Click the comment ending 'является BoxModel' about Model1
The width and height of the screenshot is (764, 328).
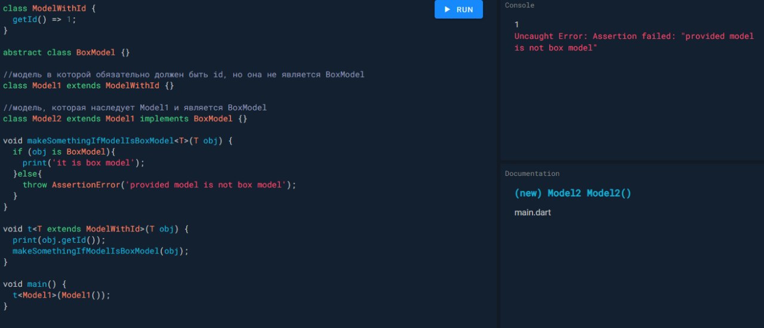pyautogui.click(x=135, y=108)
